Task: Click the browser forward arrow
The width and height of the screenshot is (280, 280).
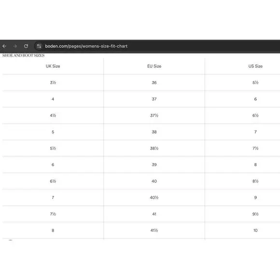Action: (x=15, y=46)
